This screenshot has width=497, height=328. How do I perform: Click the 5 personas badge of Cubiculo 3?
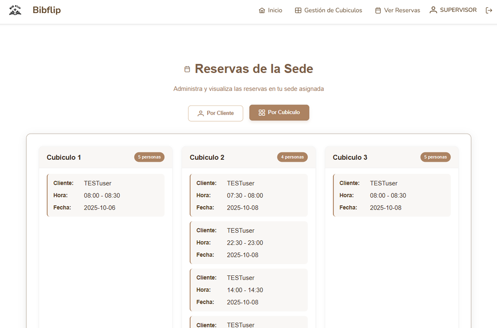435,157
